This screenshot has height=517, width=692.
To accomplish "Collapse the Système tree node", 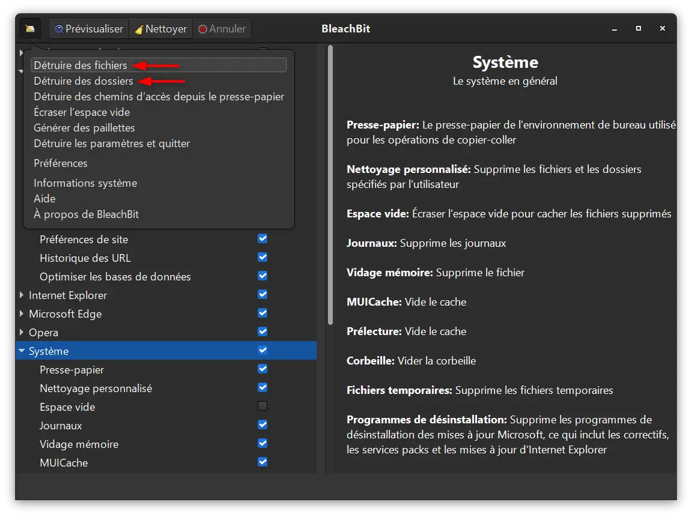I will tap(21, 351).
